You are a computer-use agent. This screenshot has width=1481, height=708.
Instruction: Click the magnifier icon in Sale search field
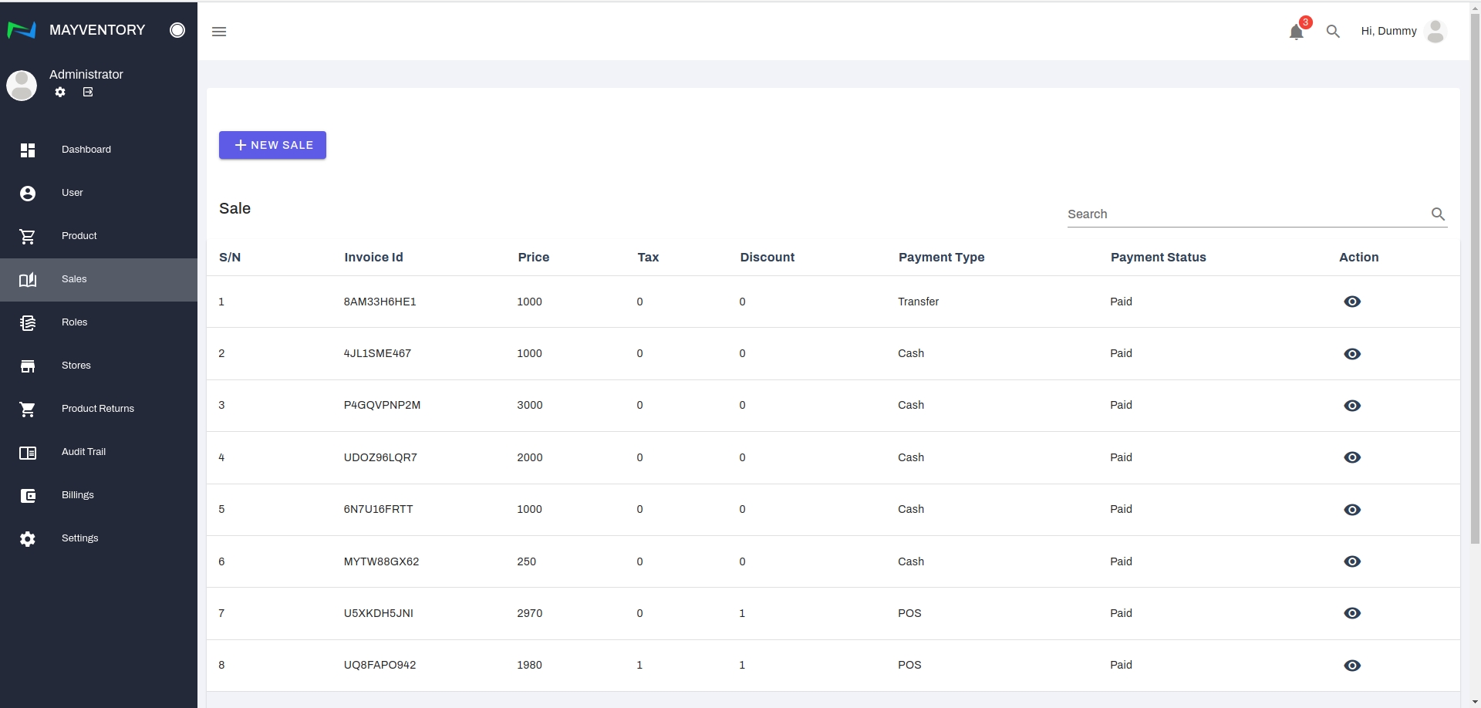[x=1438, y=214]
